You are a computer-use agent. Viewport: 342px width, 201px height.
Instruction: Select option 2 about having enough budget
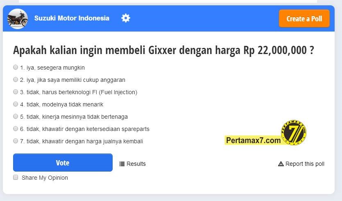16,79
